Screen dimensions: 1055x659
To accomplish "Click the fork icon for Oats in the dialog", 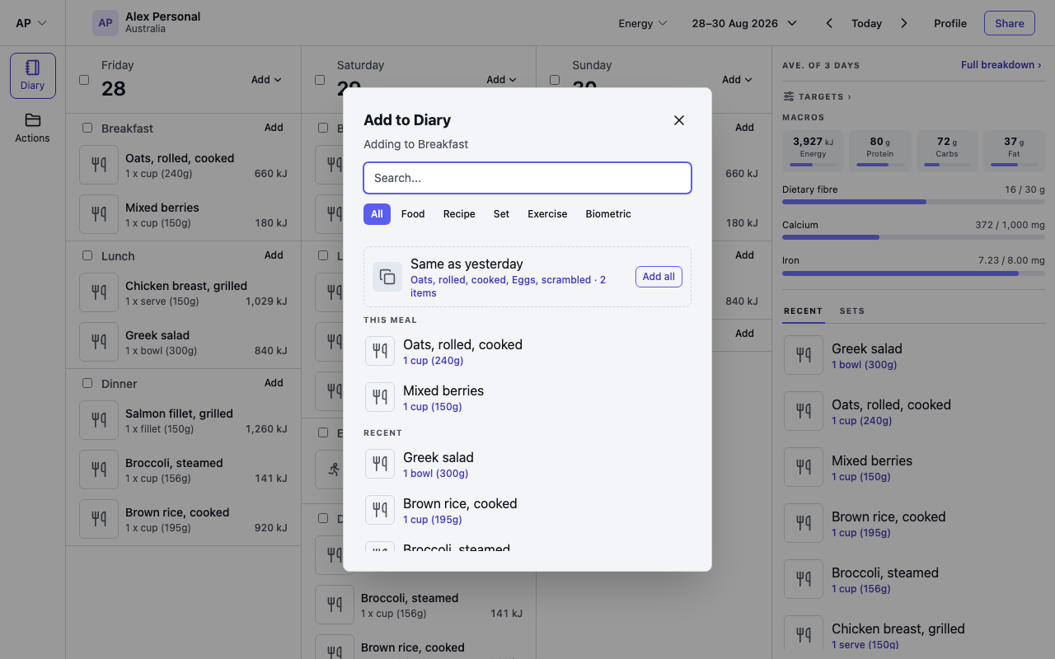I will [380, 351].
